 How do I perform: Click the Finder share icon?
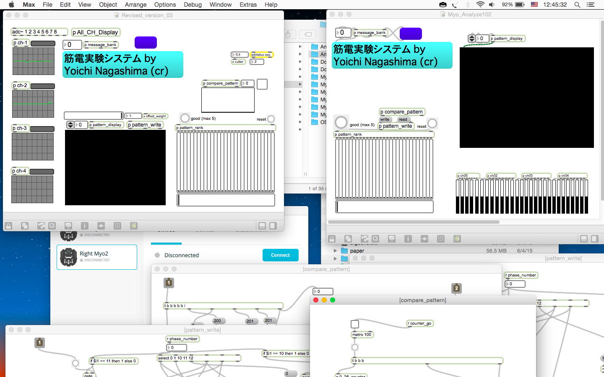pyautogui.click(x=288, y=34)
